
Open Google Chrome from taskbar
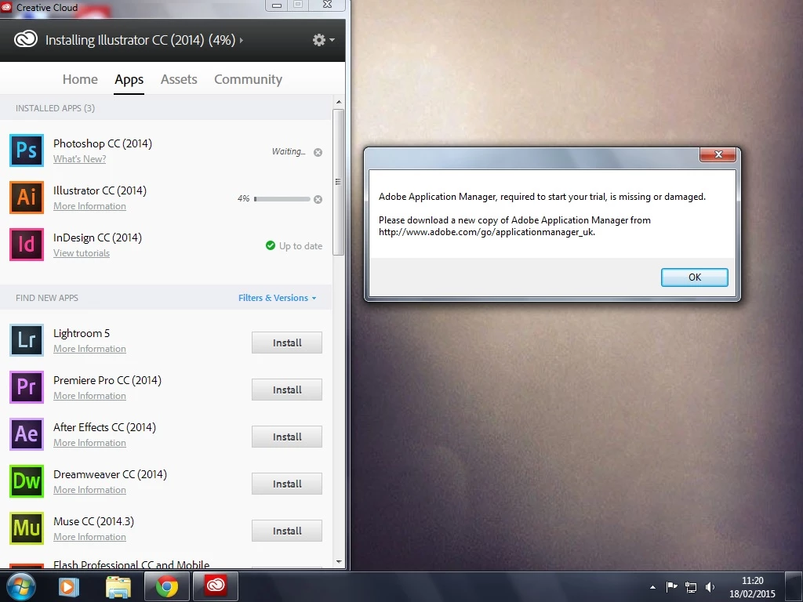[167, 586]
